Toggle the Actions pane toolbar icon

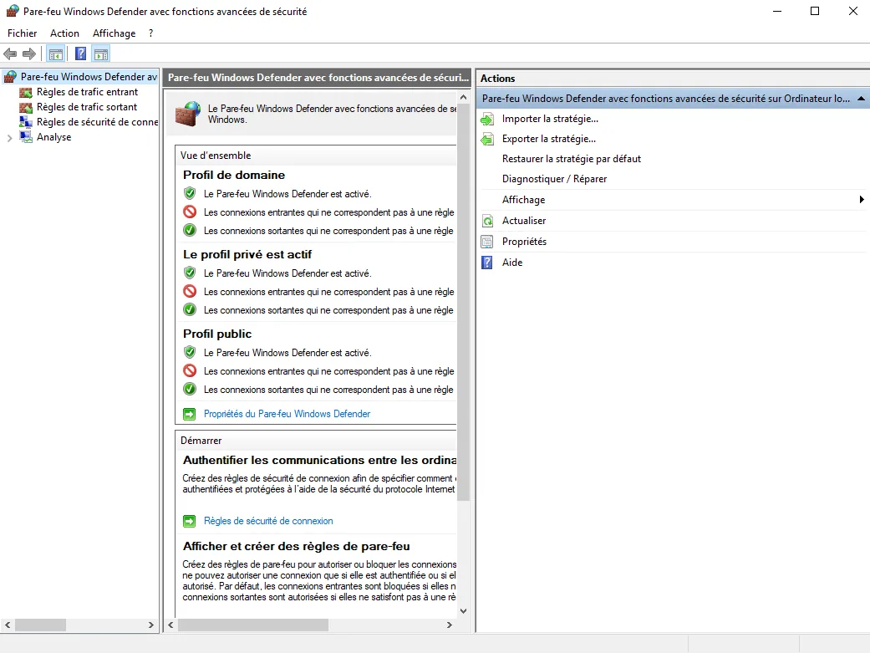click(101, 54)
